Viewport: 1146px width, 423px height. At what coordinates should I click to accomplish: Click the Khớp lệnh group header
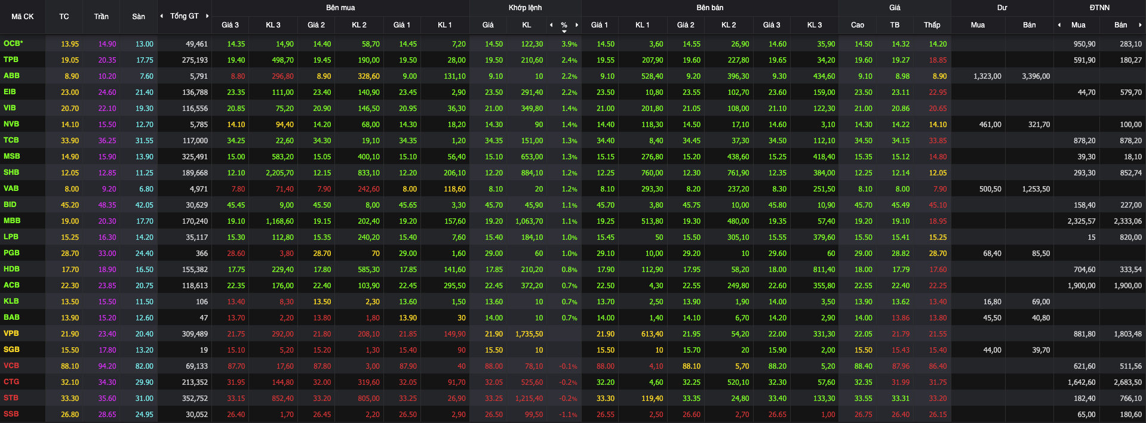(526, 8)
